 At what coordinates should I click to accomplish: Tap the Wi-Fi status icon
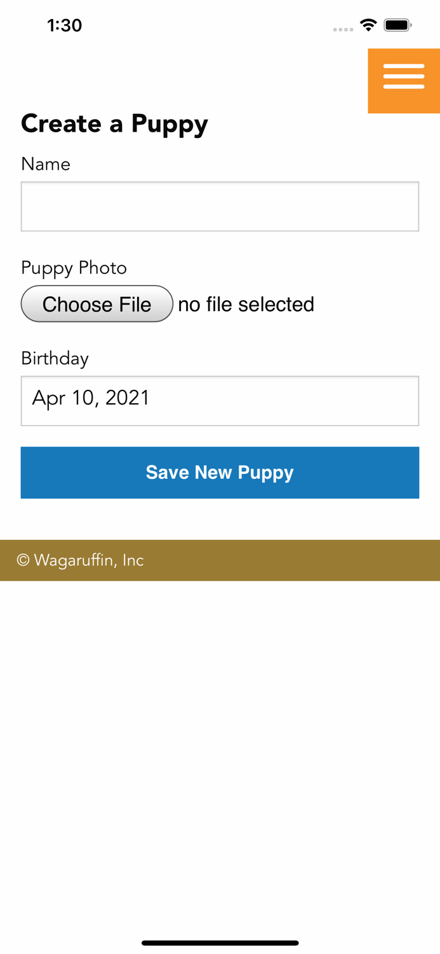(369, 25)
